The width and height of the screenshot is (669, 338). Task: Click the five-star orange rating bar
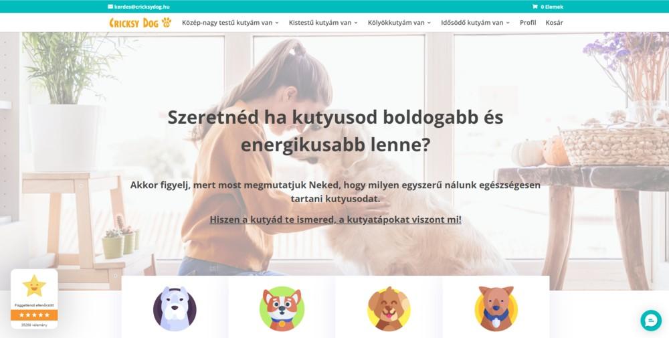coord(34,315)
